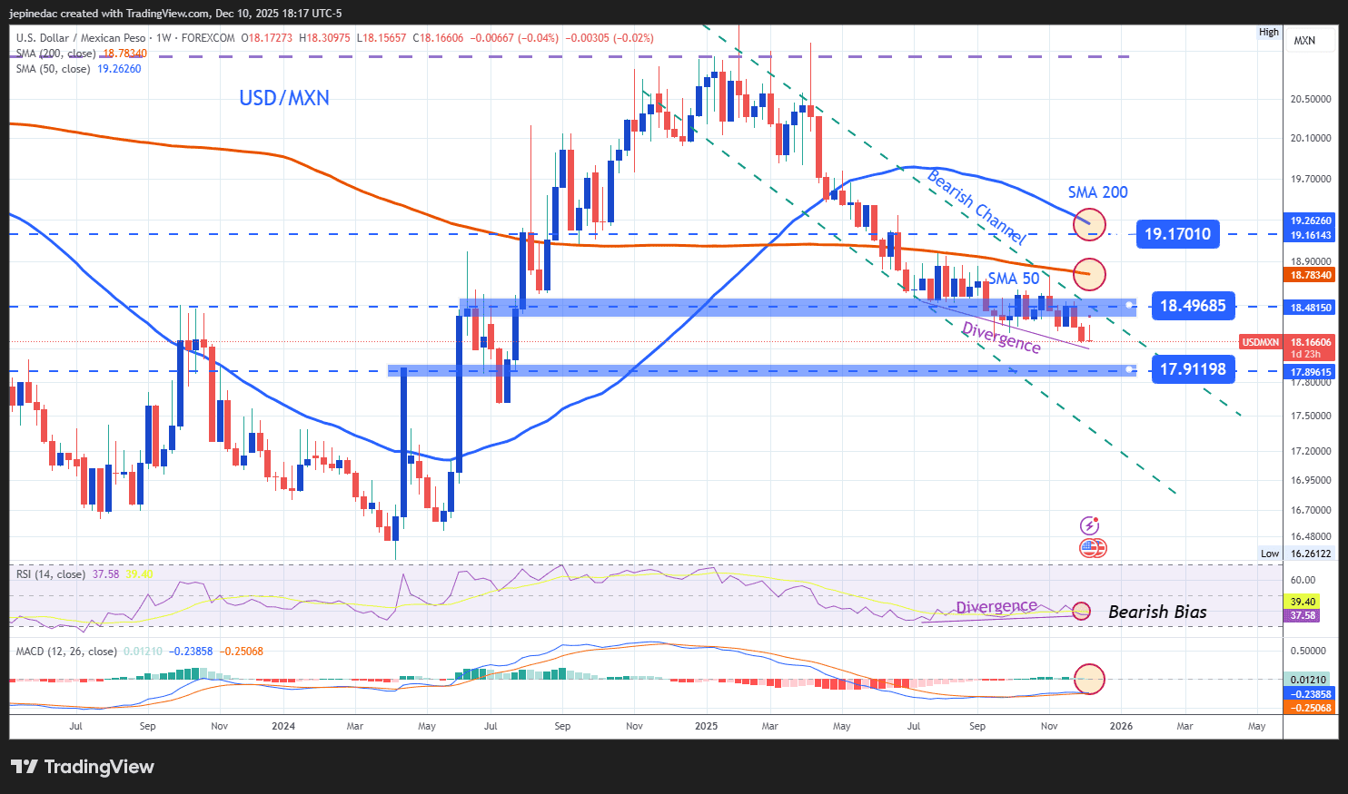
Task: Open the US flag economic events icon
Action: 1092,547
